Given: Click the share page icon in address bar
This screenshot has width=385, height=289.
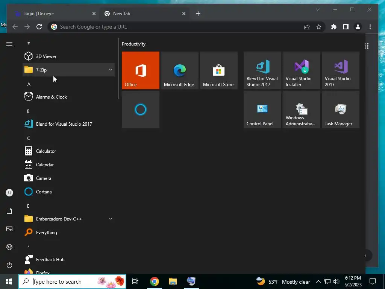Looking at the screenshot, I should point(307,27).
